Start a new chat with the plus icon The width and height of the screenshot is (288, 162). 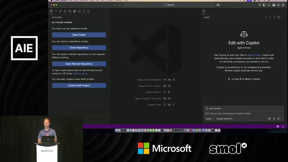coord(274,17)
